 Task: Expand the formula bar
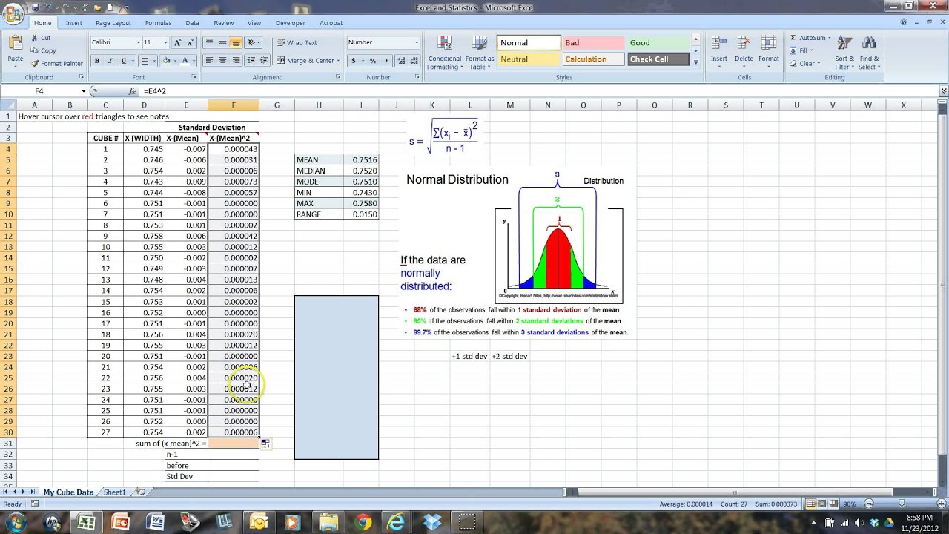[x=944, y=91]
